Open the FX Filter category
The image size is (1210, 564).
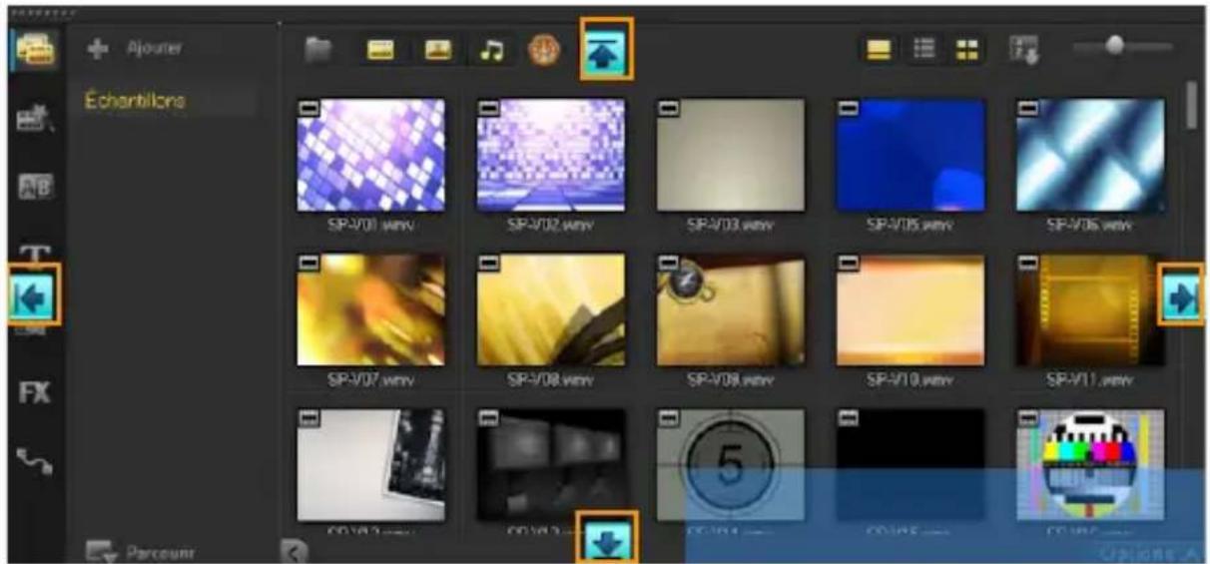(35, 390)
